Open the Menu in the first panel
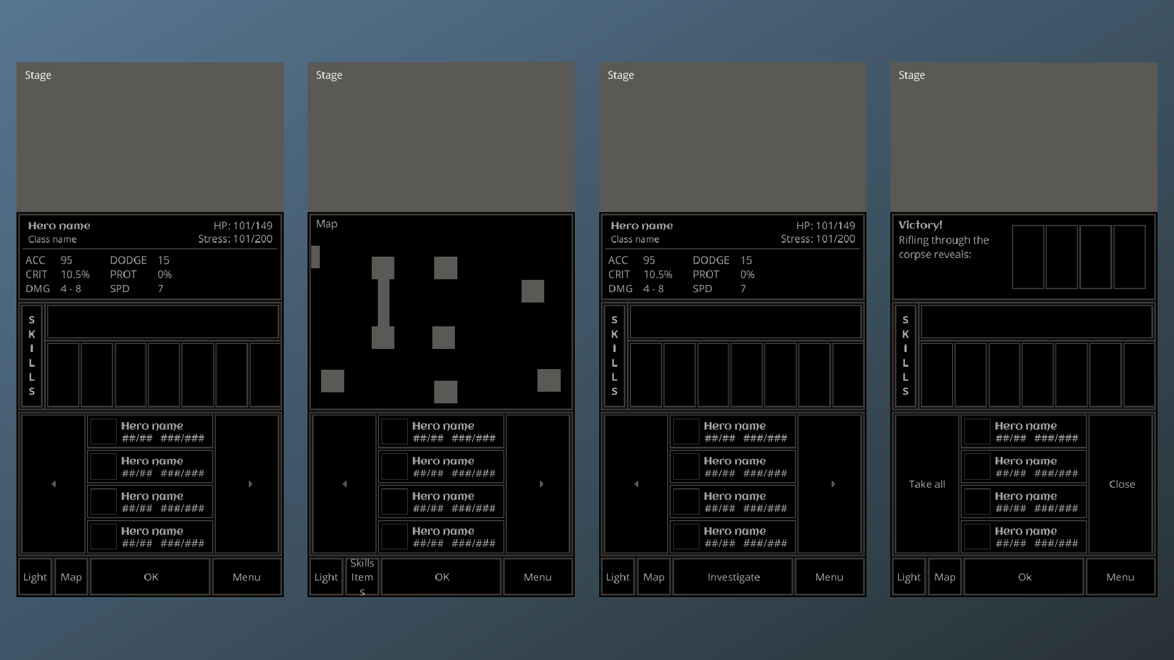The image size is (1174, 660). tap(247, 577)
